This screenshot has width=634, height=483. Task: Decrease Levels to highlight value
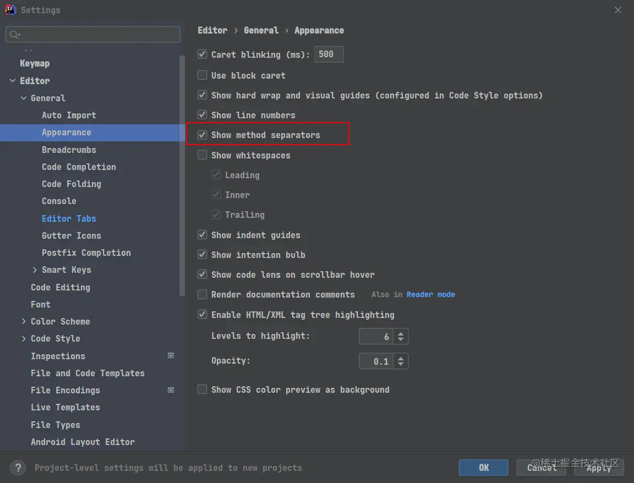coord(400,339)
